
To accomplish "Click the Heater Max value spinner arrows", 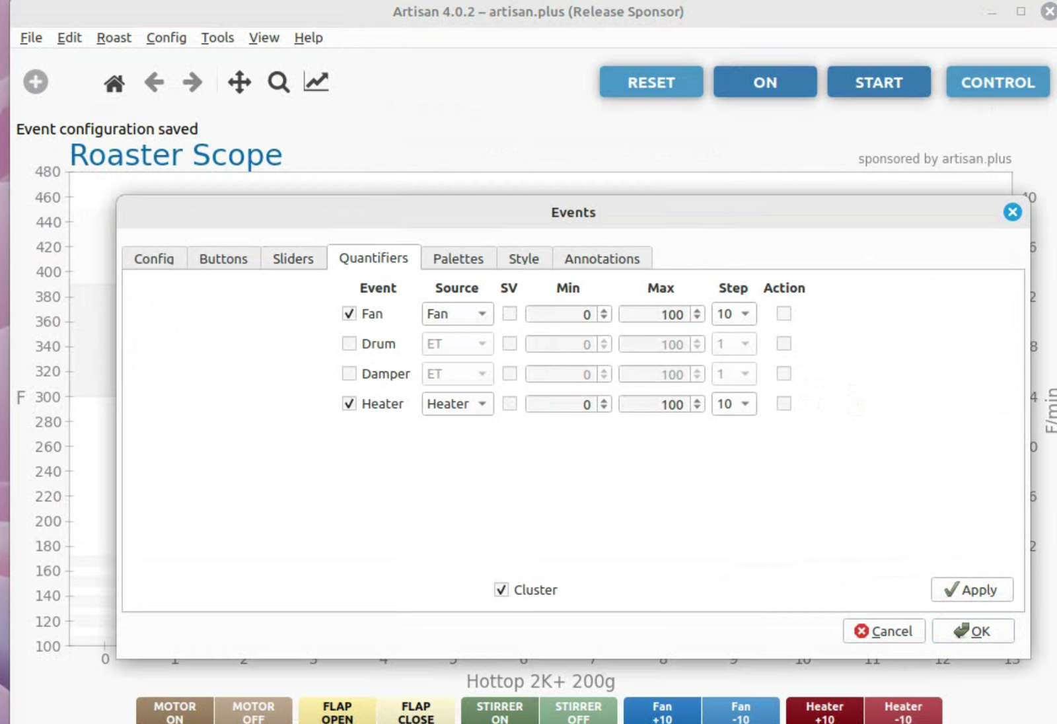I will coord(697,404).
